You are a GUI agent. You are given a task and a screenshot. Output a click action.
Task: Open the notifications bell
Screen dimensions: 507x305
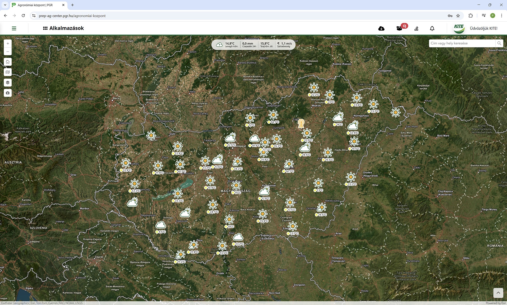(432, 28)
